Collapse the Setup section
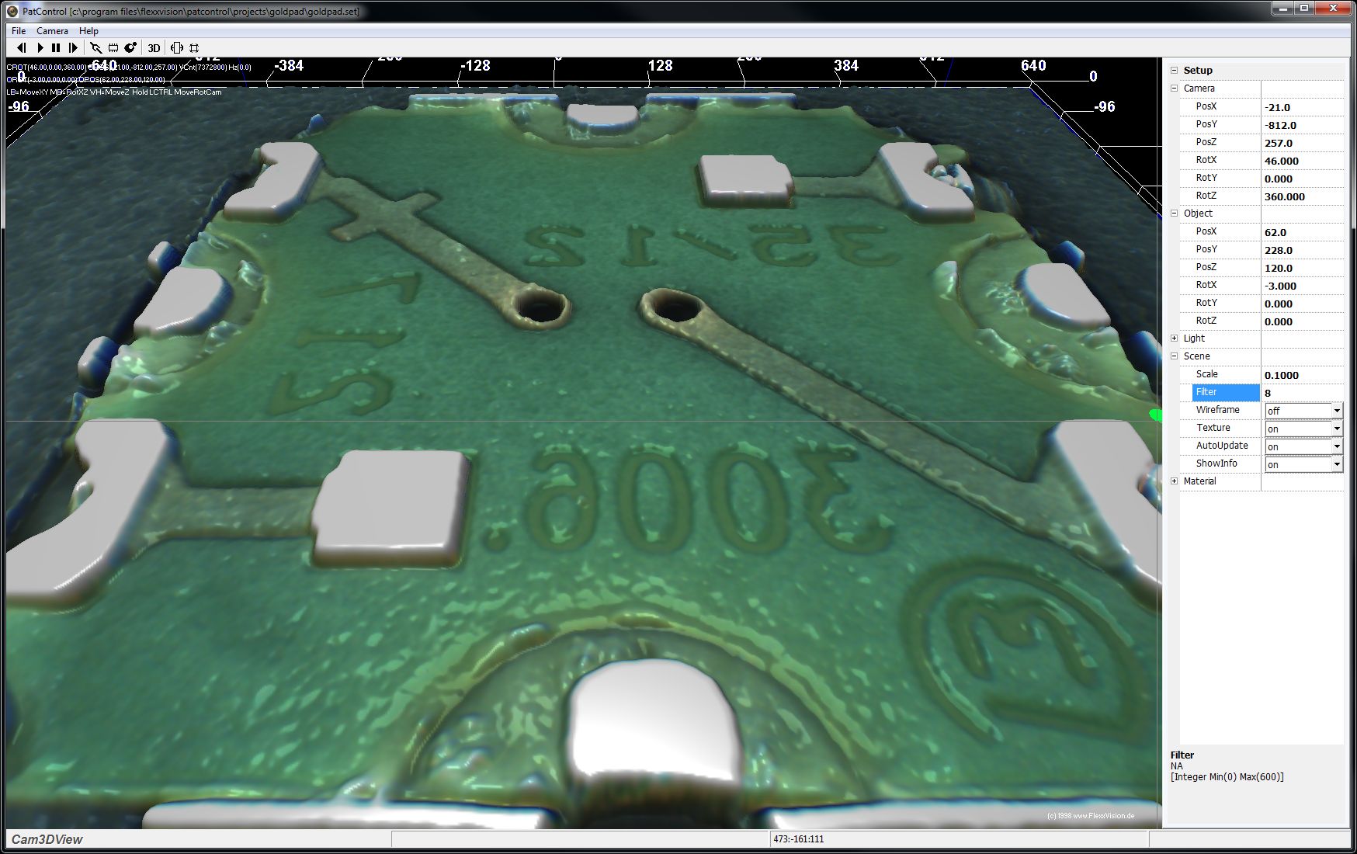 [x=1175, y=70]
